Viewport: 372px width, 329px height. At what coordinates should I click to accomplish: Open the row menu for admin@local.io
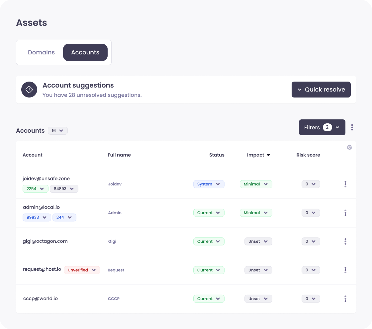(345, 213)
